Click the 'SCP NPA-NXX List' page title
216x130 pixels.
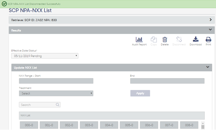(x=30, y=11)
